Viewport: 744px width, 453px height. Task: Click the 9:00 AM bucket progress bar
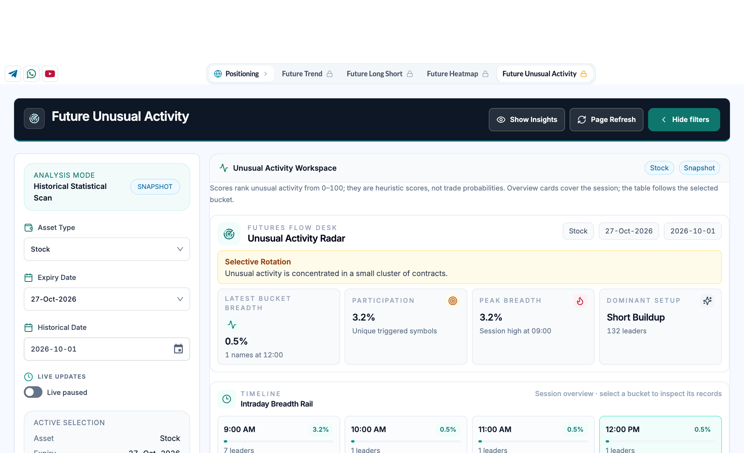279,441
